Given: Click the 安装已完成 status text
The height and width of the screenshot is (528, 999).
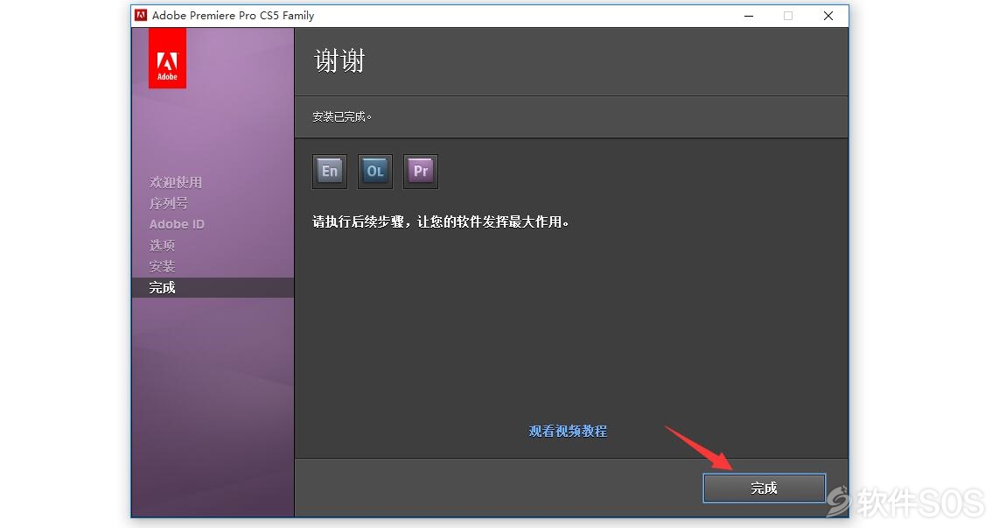Looking at the screenshot, I should point(342,116).
